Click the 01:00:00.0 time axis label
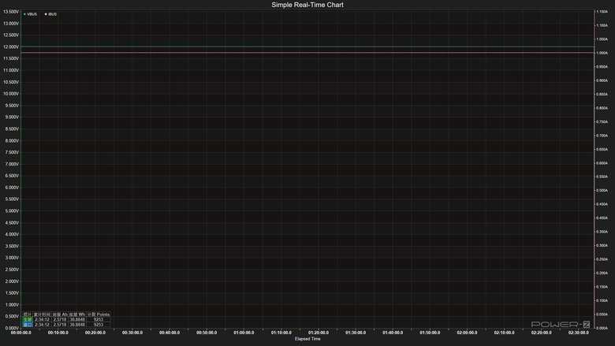The height and width of the screenshot is (346, 615). [244, 333]
